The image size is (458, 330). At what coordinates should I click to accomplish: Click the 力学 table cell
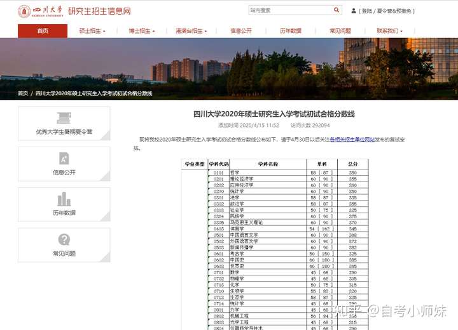[x=268, y=310]
